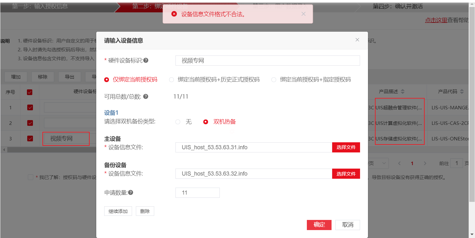
Task: Uncheck the checkbox in table row 3
Action: (30, 138)
